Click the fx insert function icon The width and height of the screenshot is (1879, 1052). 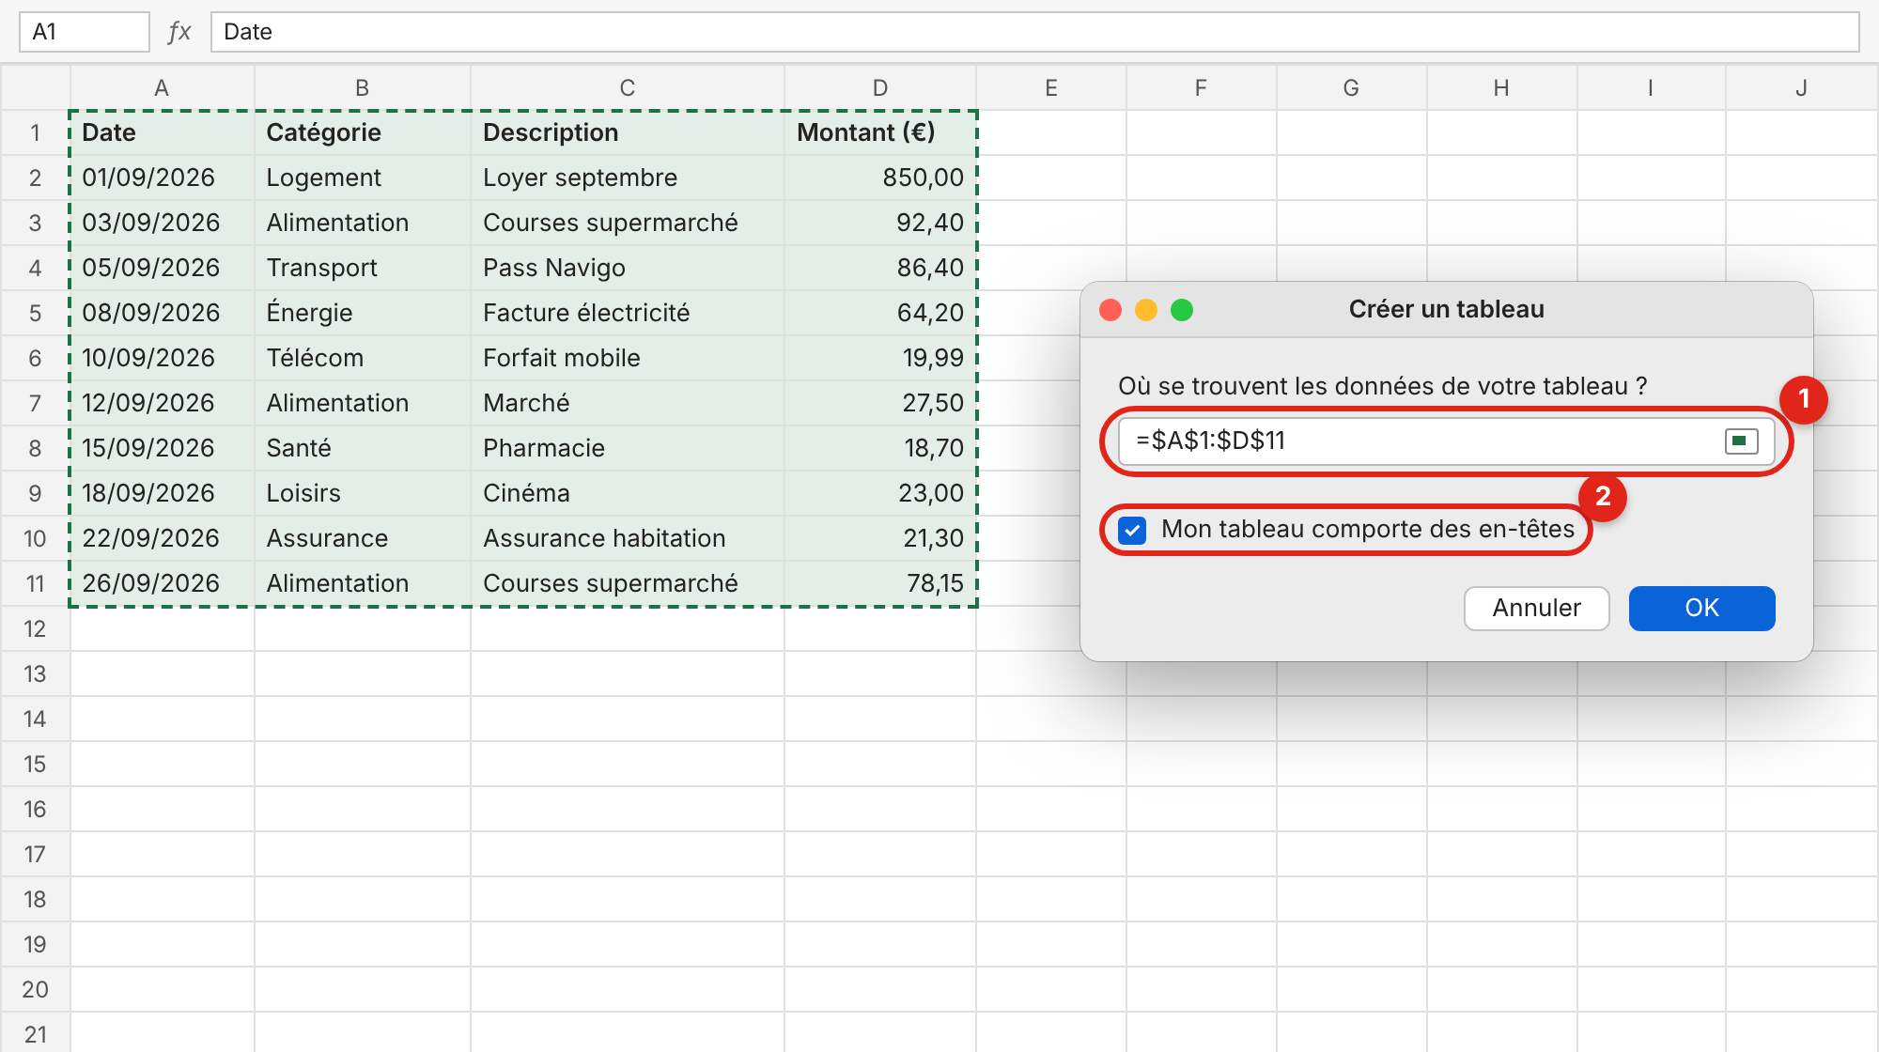pyautogui.click(x=179, y=32)
